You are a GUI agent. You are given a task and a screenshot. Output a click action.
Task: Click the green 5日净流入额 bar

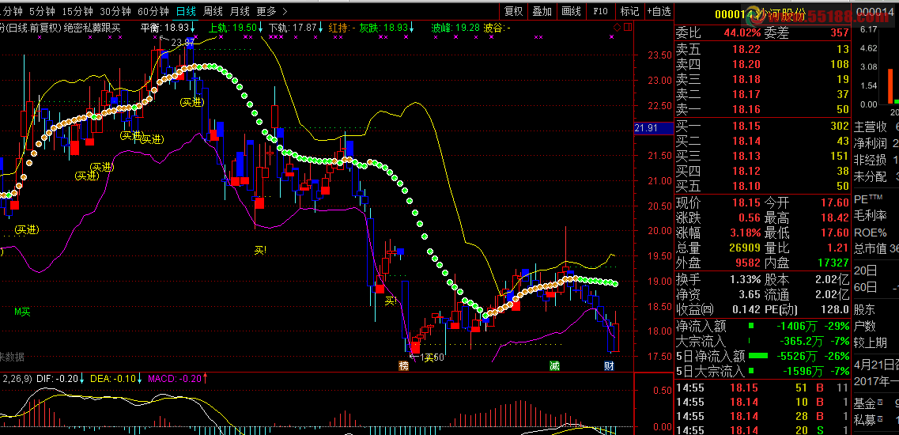tap(758, 357)
